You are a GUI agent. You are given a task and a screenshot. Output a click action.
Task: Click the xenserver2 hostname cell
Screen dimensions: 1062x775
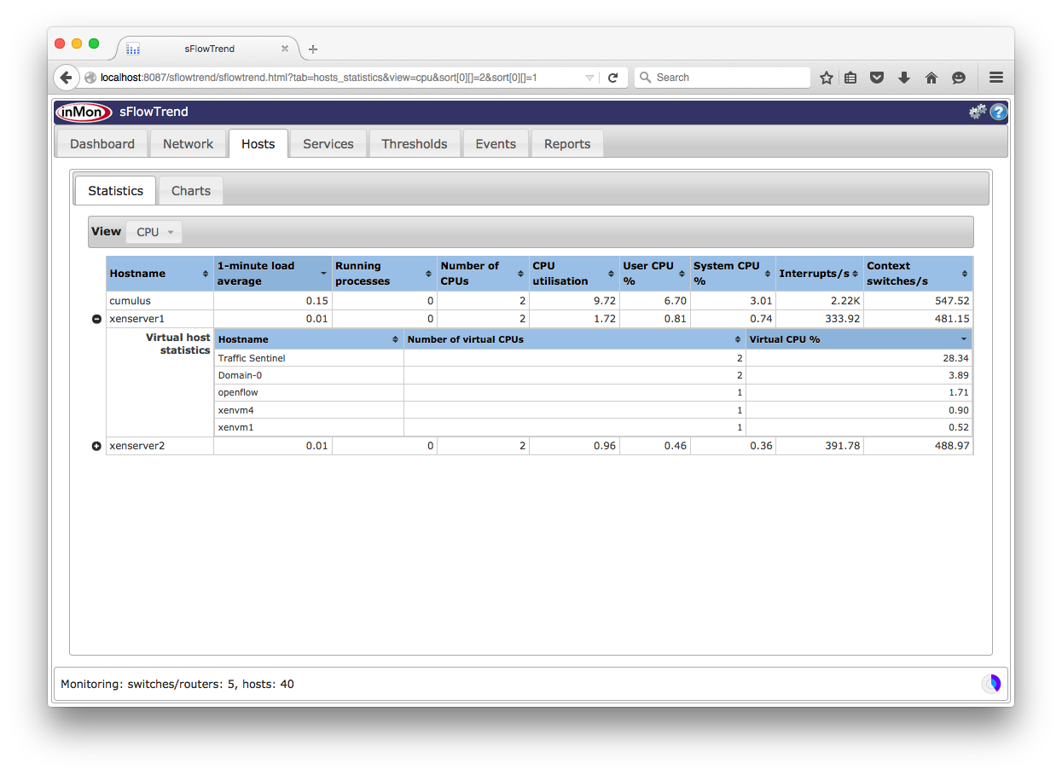click(160, 446)
